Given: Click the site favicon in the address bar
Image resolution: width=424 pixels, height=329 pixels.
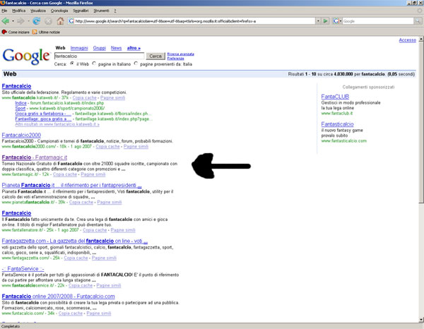Looking at the screenshot, I should coord(71,20).
